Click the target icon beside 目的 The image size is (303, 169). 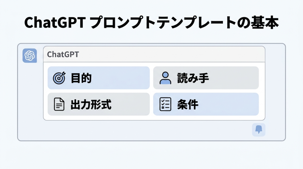[x=59, y=78]
